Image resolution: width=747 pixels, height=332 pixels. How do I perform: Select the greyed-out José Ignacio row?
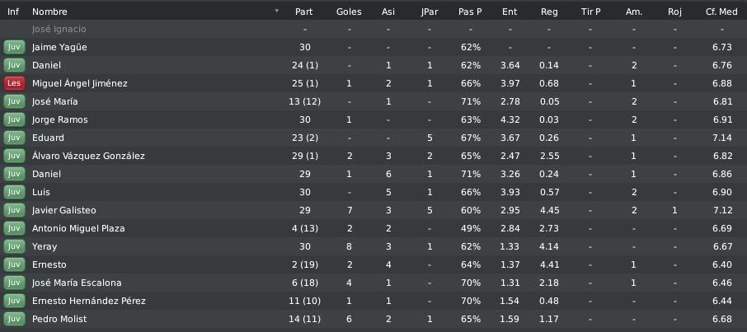pyautogui.click(x=373, y=29)
